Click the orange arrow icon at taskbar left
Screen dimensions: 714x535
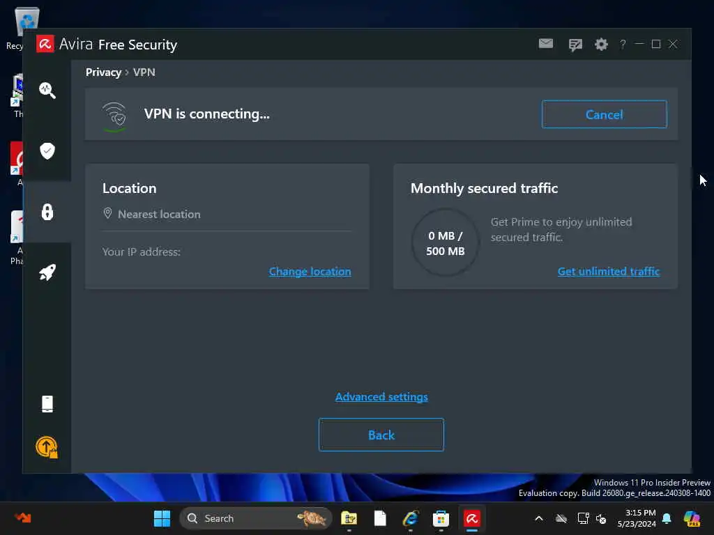click(x=23, y=518)
